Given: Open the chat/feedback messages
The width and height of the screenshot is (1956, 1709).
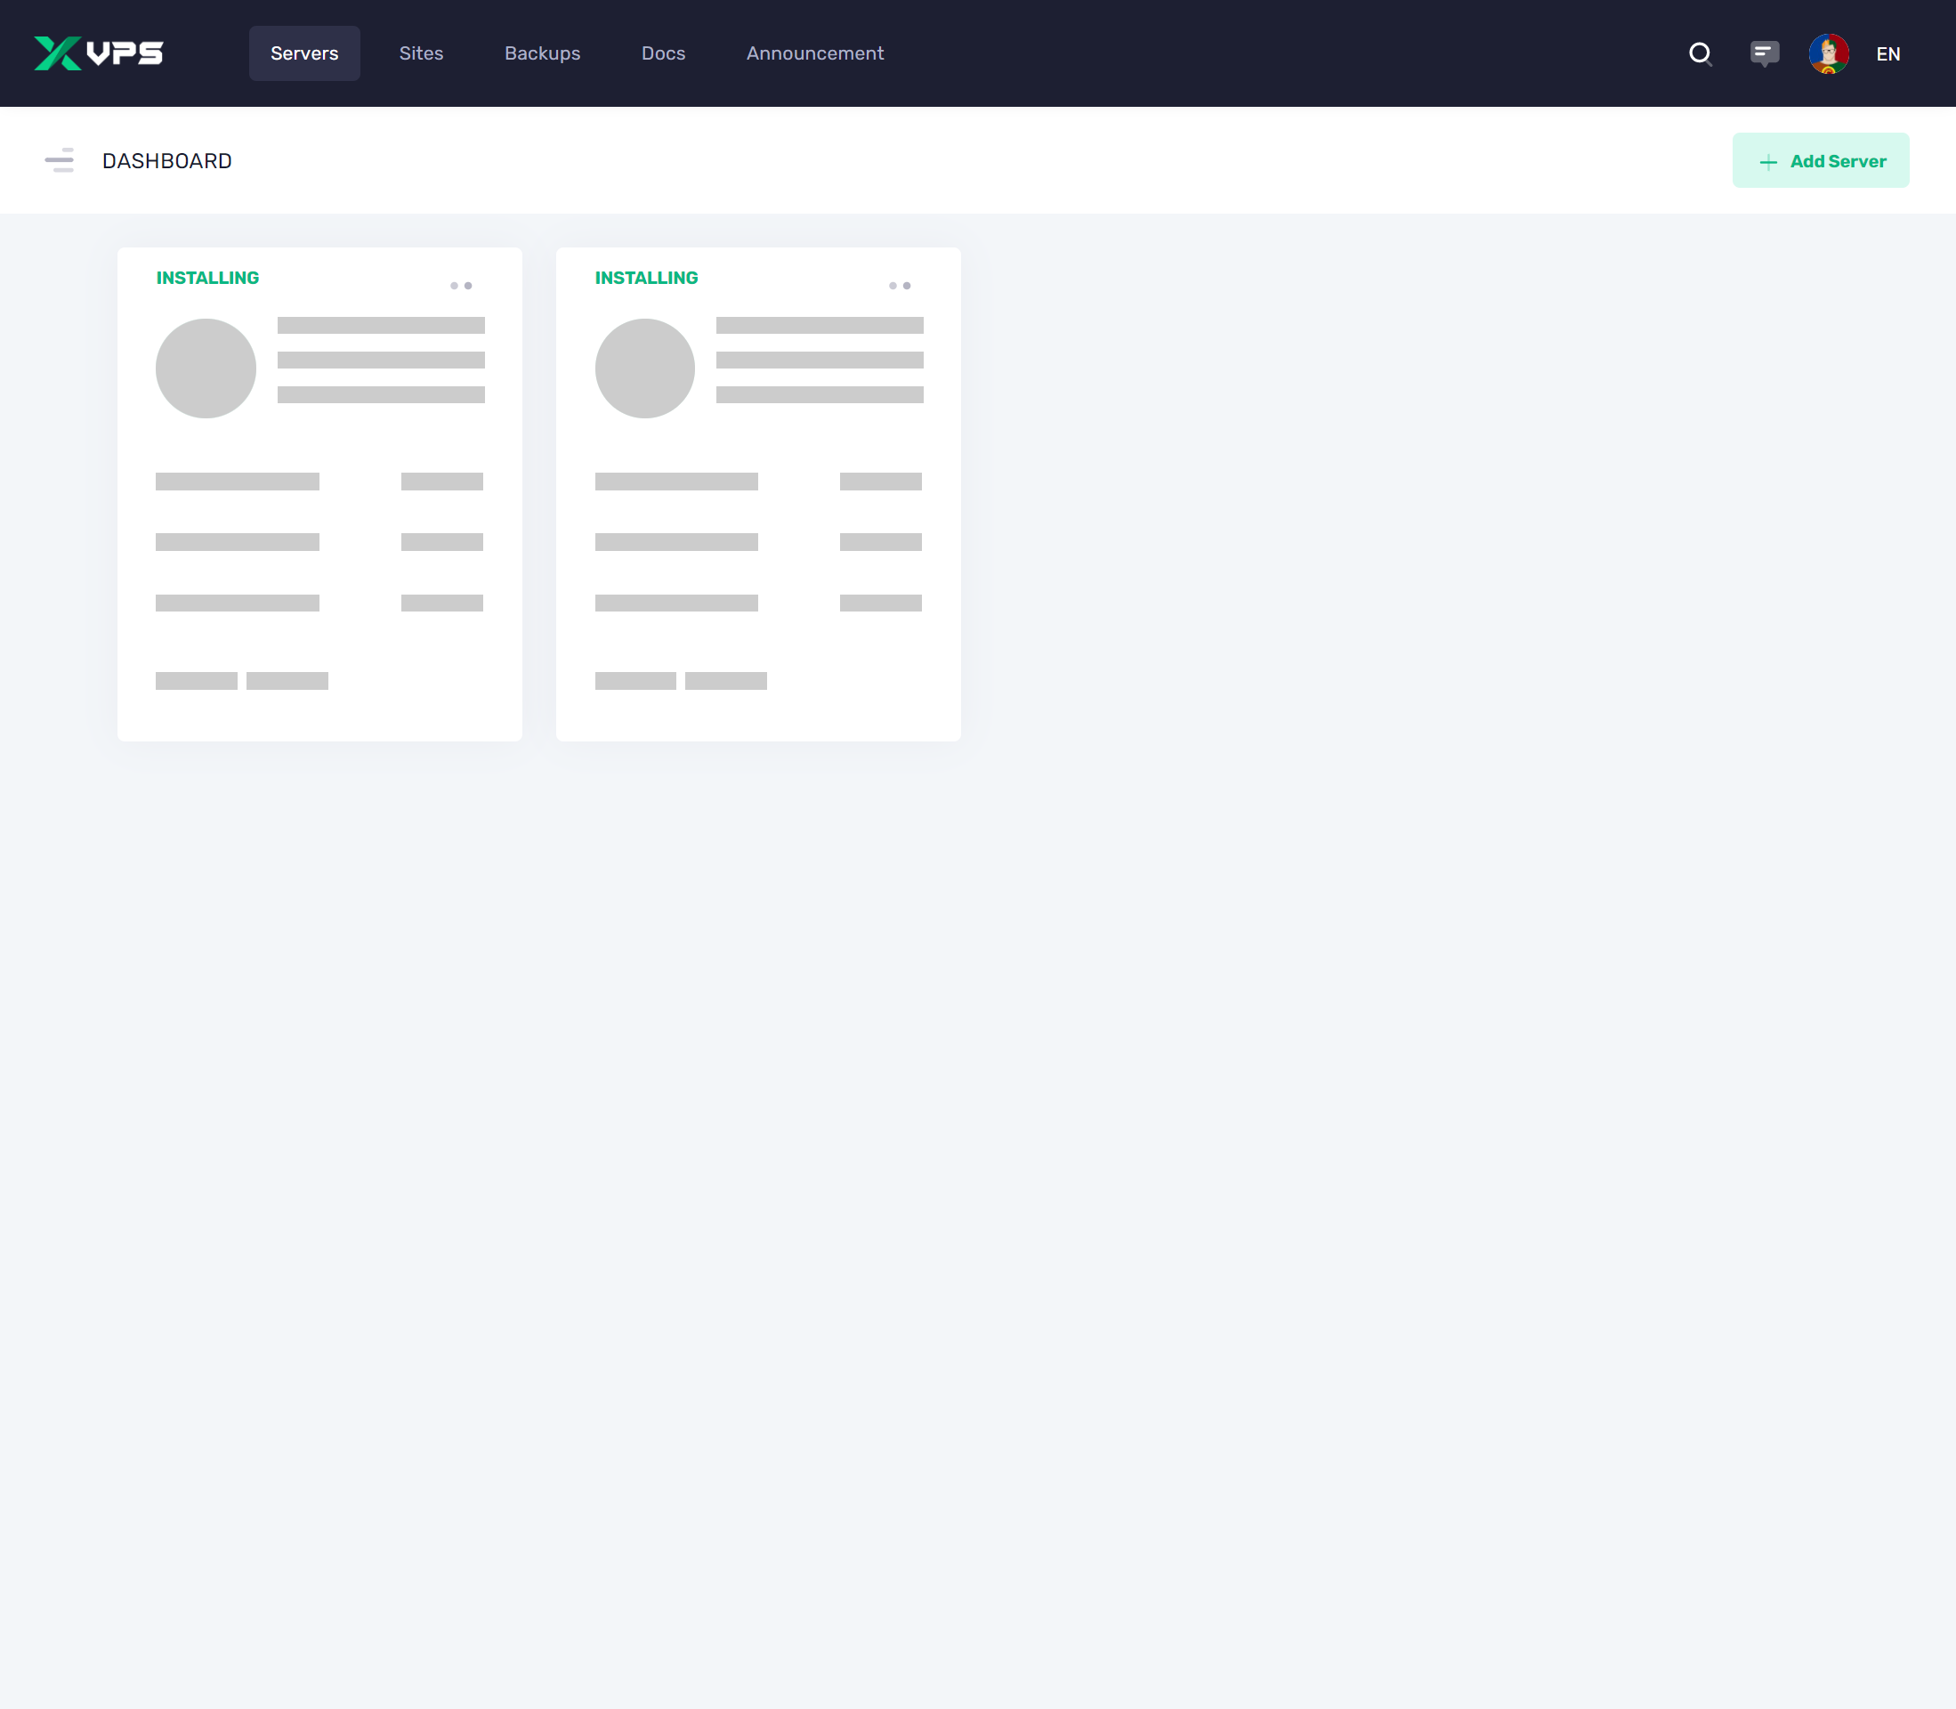Looking at the screenshot, I should [x=1764, y=54].
